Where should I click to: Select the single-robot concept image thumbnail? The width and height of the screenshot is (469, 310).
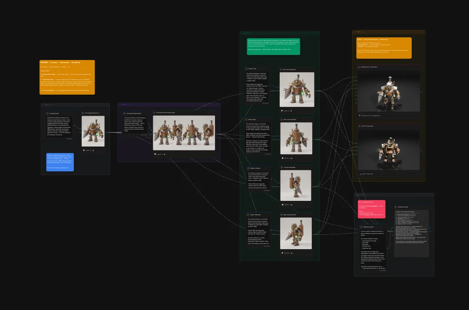coord(93,131)
